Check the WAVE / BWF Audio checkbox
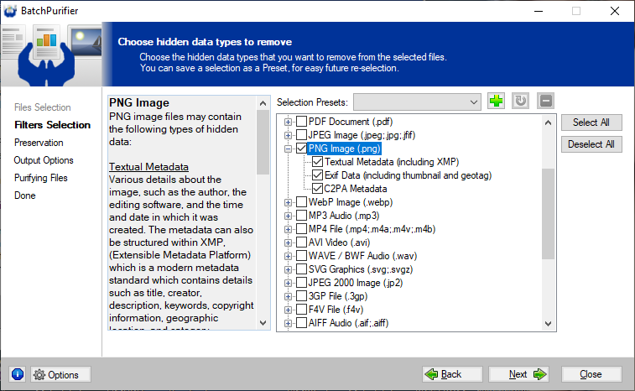The image size is (635, 391). click(x=301, y=256)
